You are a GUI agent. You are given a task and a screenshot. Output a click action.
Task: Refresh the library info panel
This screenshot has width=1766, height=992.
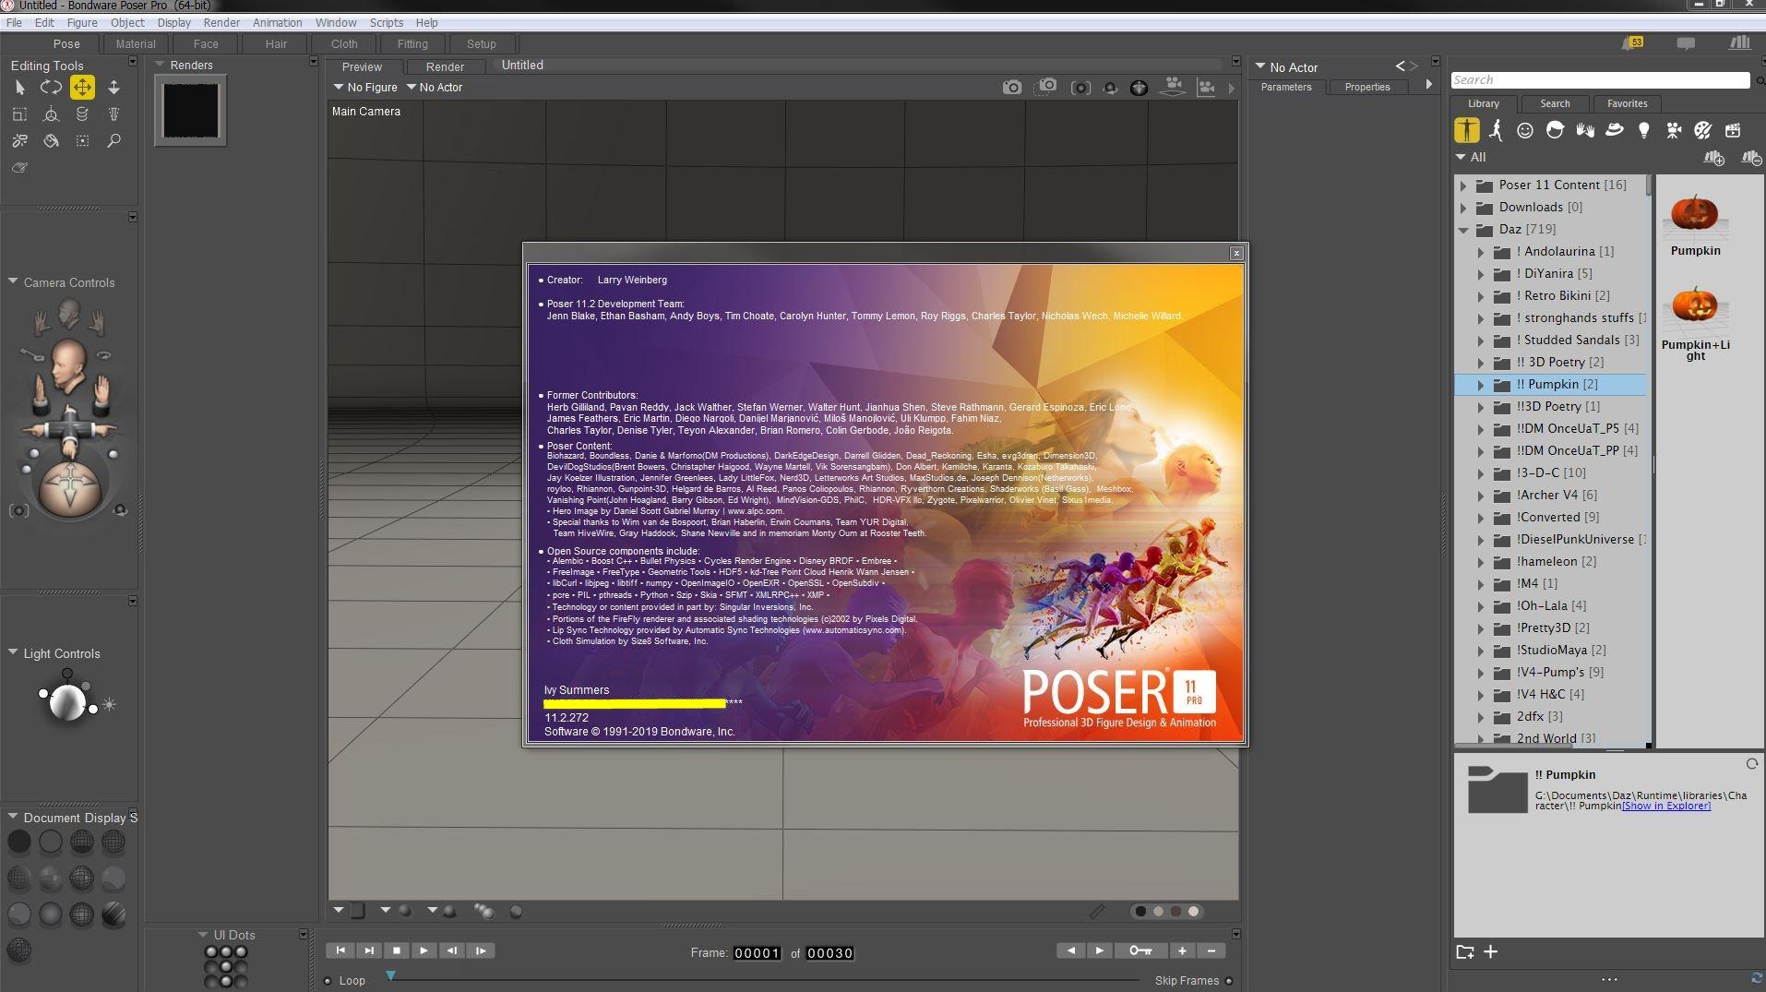(x=1751, y=764)
